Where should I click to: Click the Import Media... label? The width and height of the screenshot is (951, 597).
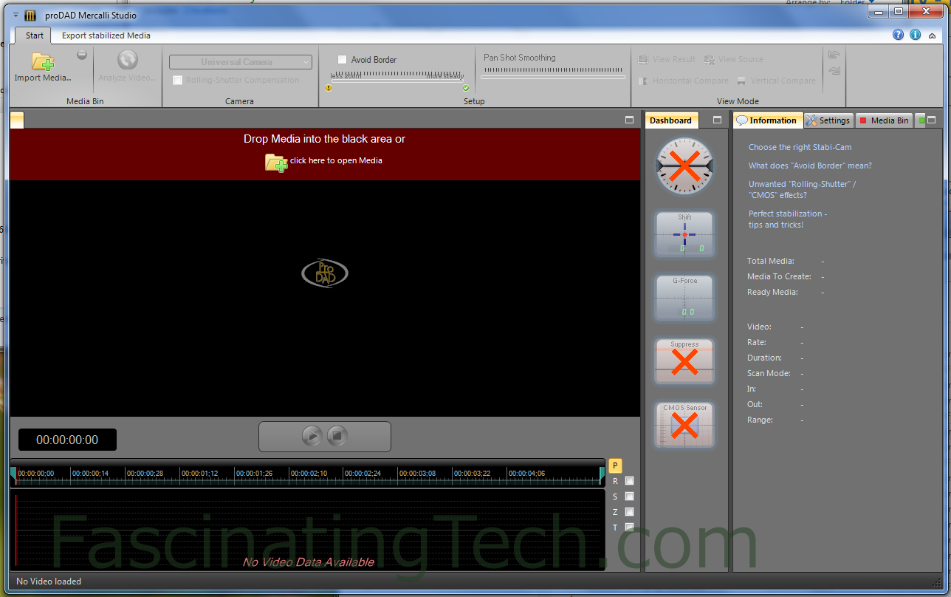point(44,78)
